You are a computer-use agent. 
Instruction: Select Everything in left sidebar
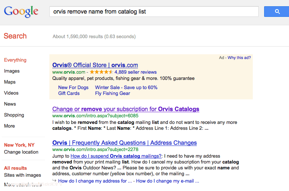tap(15, 60)
